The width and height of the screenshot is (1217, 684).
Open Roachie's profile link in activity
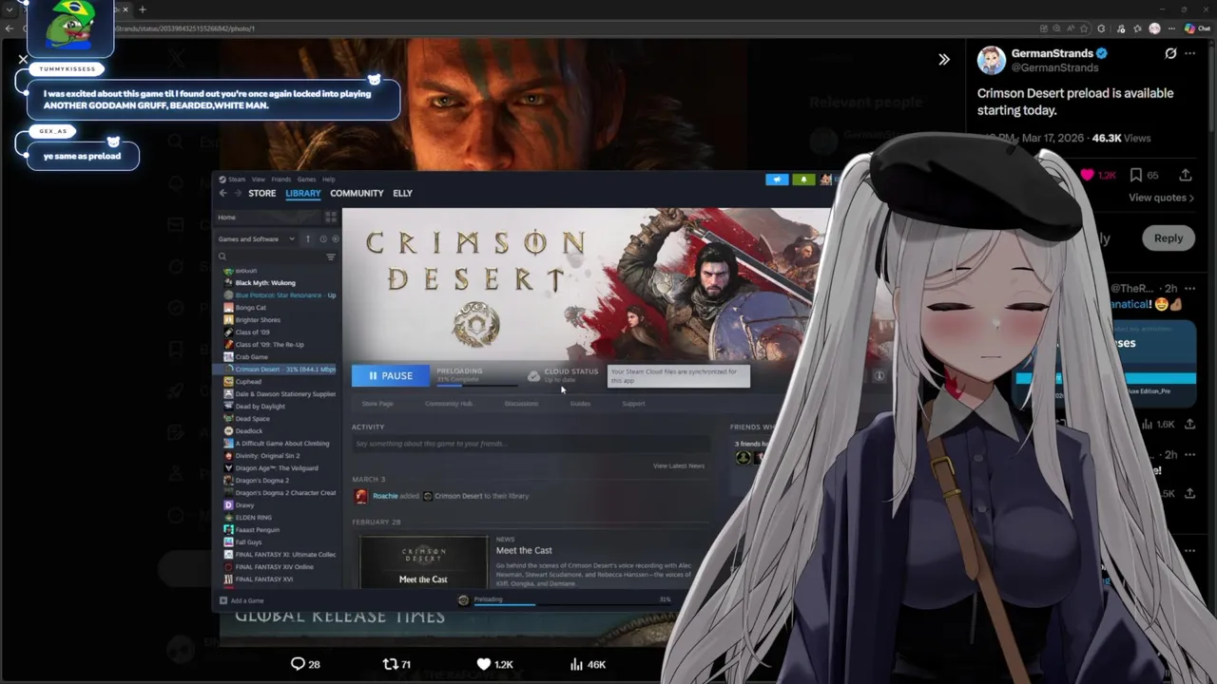385,496
